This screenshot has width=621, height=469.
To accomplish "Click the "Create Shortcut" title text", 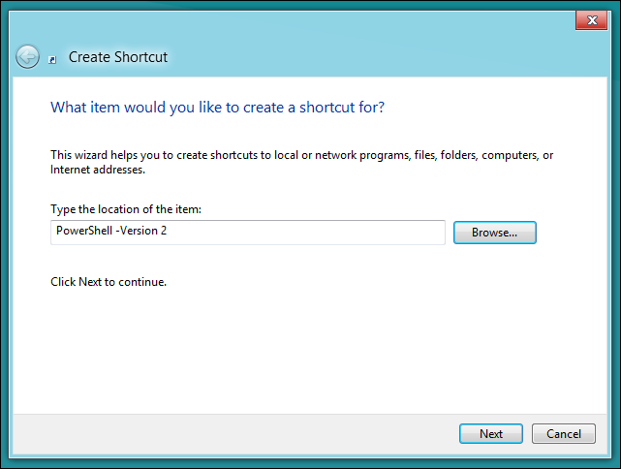I will pyautogui.click(x=118, y=57).
